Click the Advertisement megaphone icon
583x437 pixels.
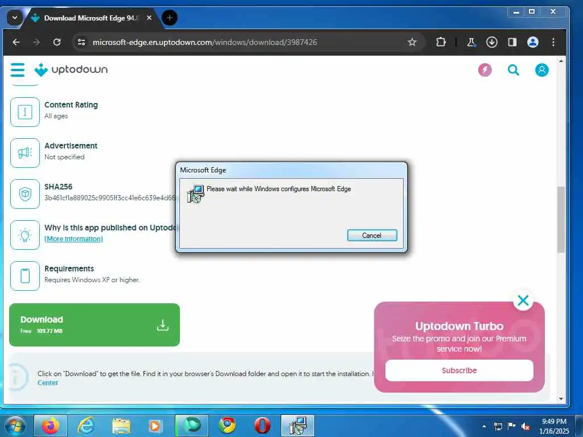[x=25, y=152]
